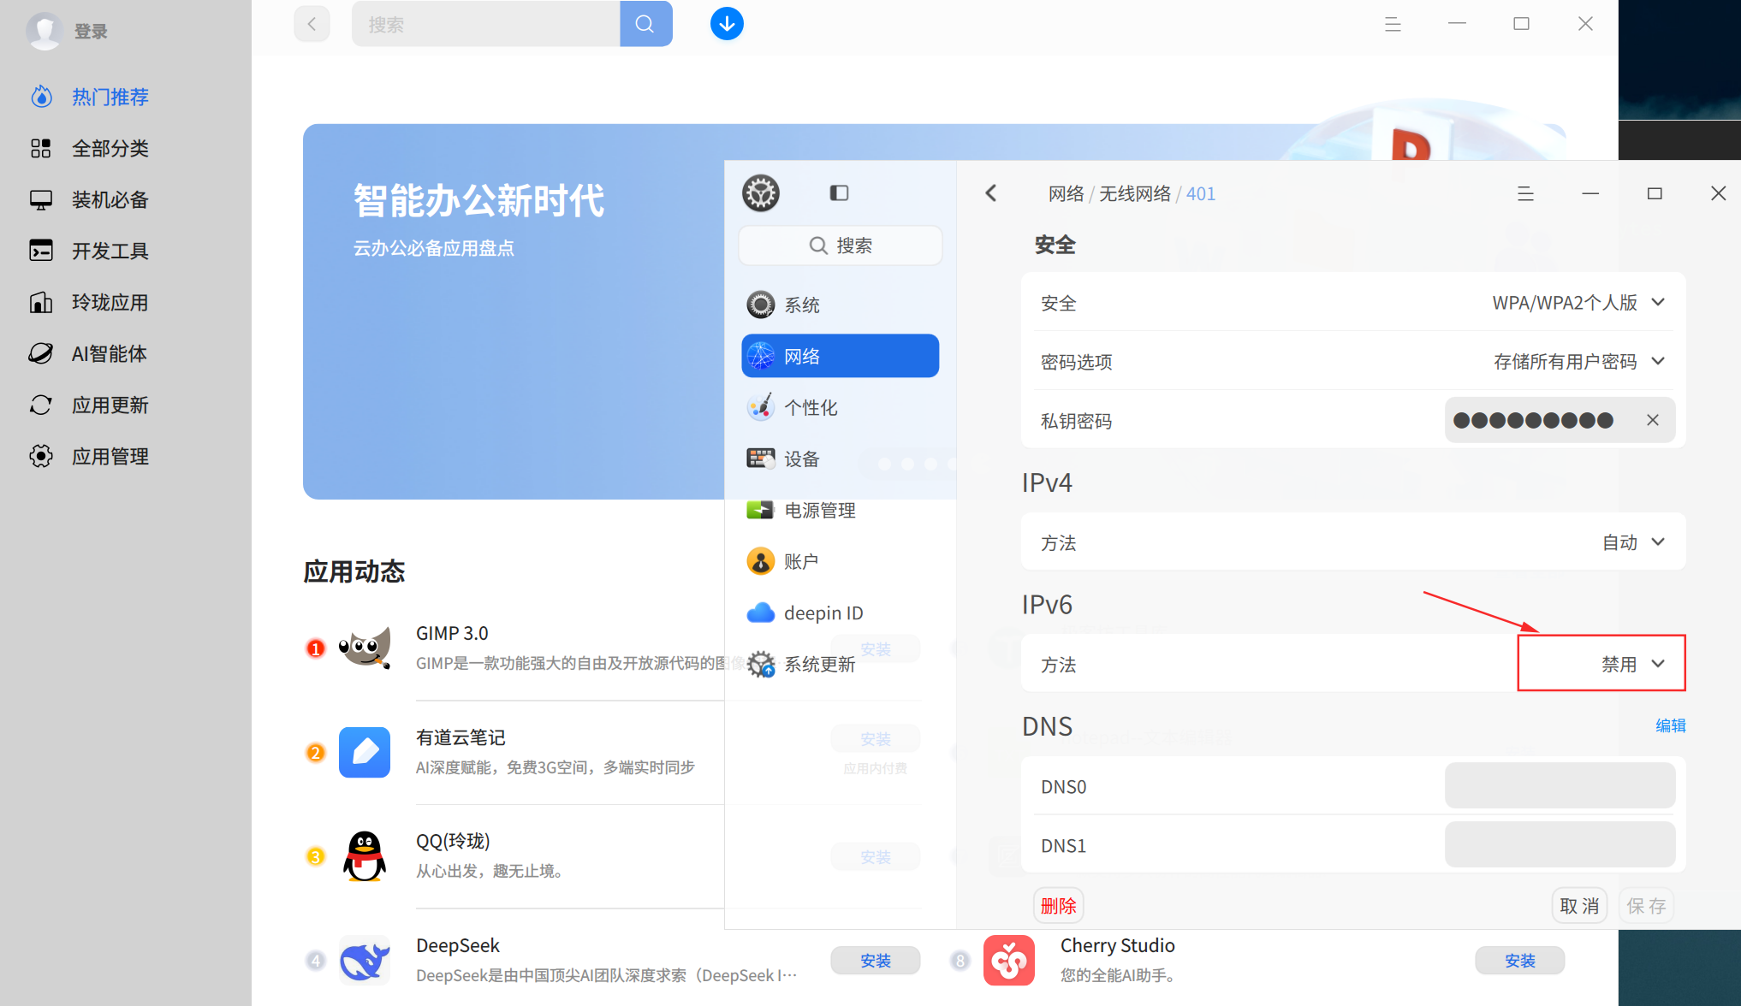Select 账户 in settings sidebar
This screenshot has height=1006, width=1741.
840,561
